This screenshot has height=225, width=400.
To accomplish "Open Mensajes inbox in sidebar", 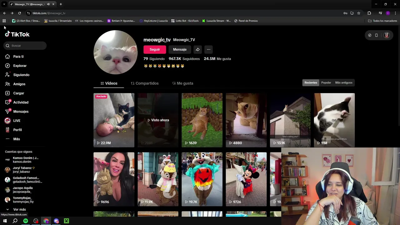I will click(x=17, y=112).
